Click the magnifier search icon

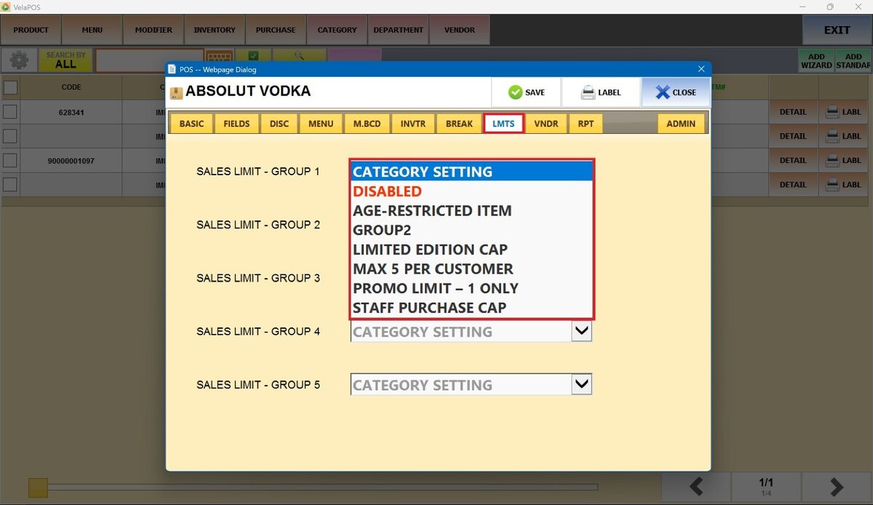299,55
